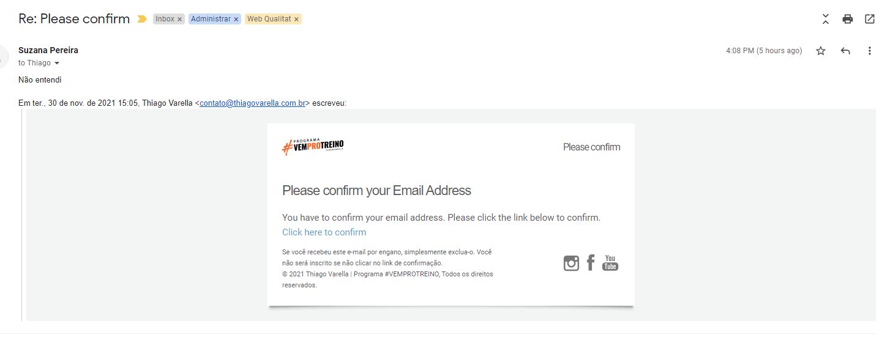Open the More options three-dot menu
893x343 pixels.
click(870, 51)
